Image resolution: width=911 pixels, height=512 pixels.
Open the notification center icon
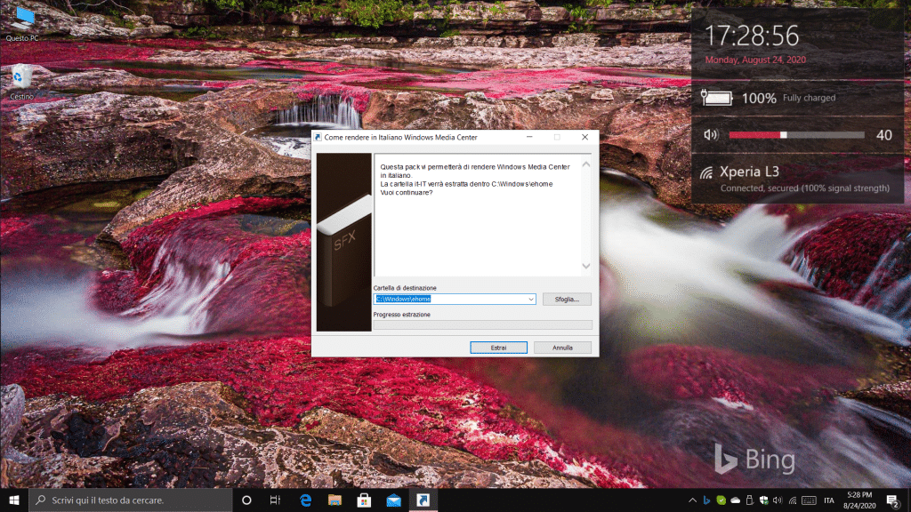point(891,500)
